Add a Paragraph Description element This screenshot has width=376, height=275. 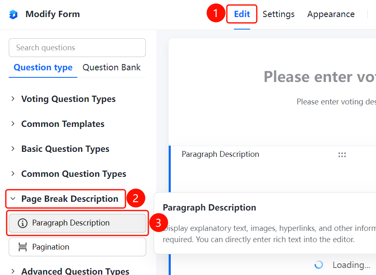77,223
